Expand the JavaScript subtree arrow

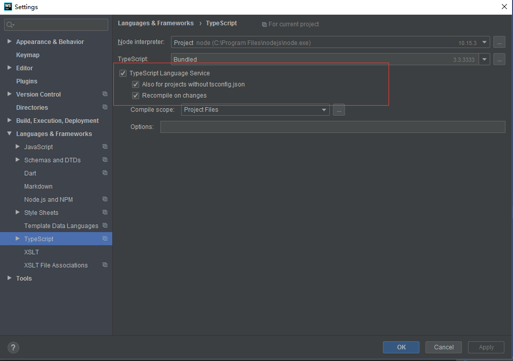[18, 147]
